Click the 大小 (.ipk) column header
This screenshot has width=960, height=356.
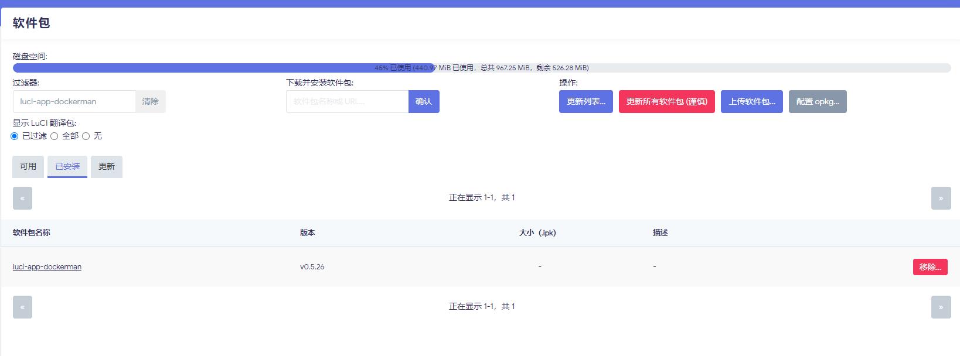point(537,232)
